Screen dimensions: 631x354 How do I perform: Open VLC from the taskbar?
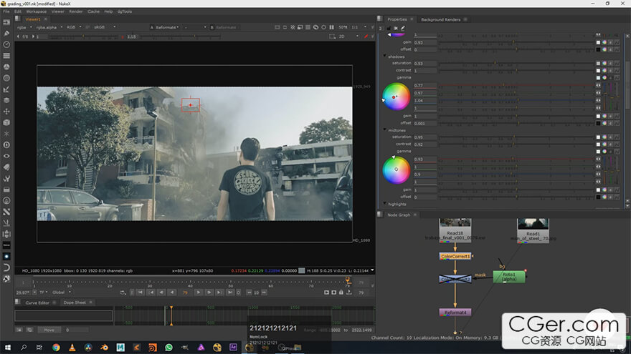click(72, 348)
